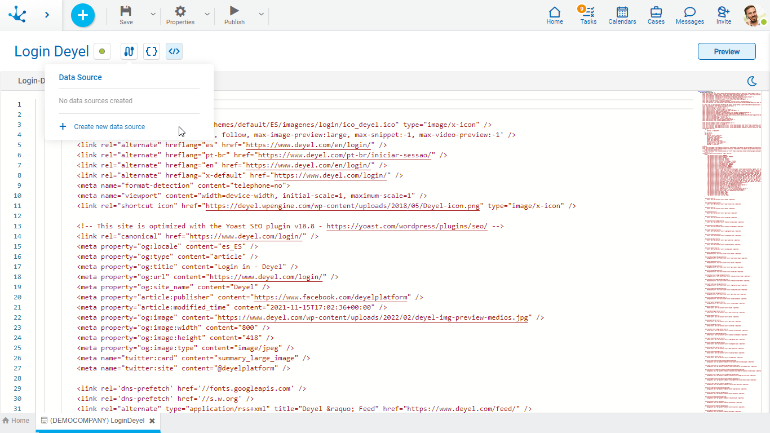Click the Login-D file tab label

(x=31, y=81)
